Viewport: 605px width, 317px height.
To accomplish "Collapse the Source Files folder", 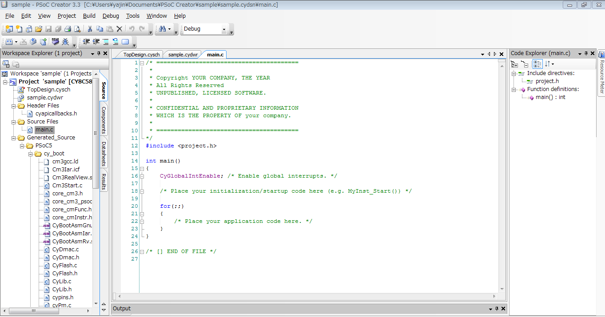I will [x=13, y=122].
